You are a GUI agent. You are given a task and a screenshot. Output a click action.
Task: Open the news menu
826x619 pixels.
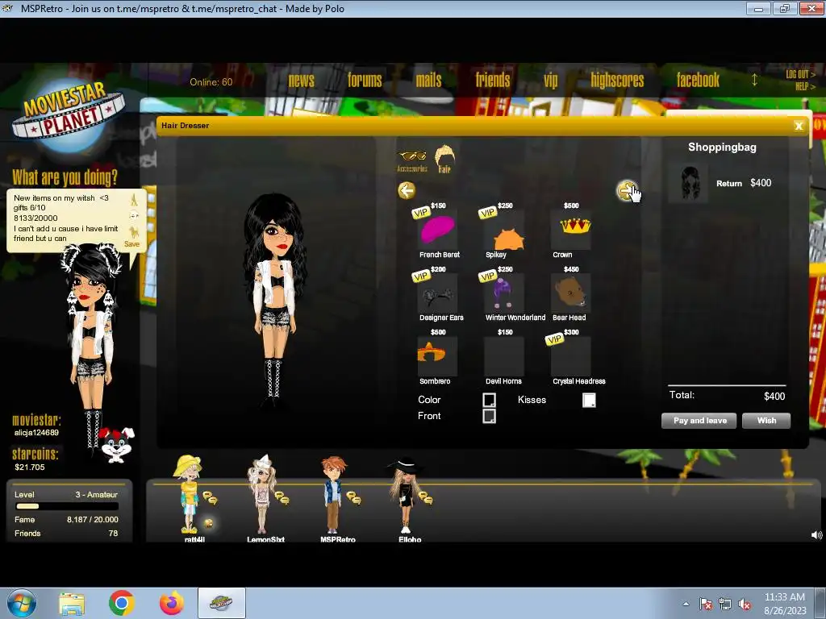coord(302,80)
